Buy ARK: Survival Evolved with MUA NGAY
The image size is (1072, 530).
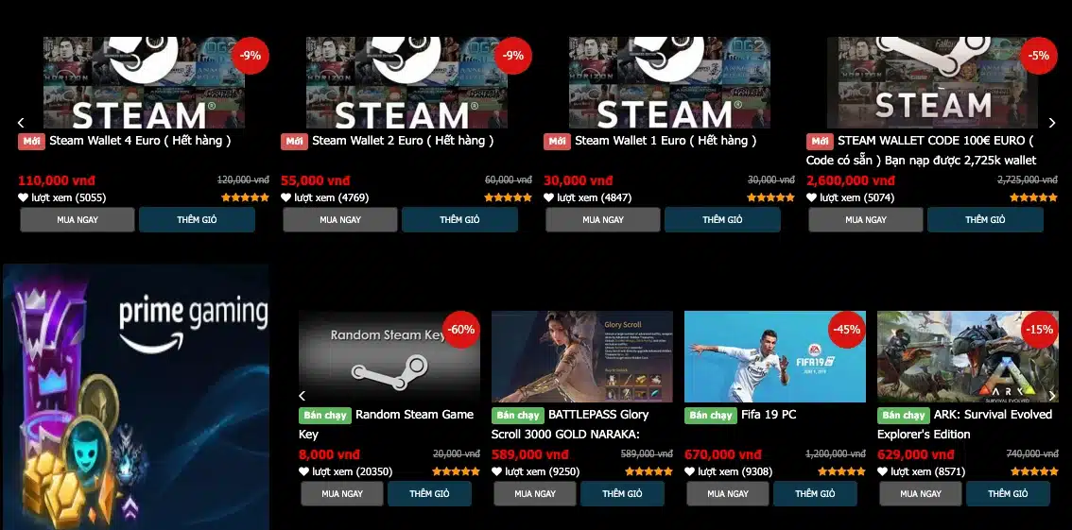tap(921, 494)
